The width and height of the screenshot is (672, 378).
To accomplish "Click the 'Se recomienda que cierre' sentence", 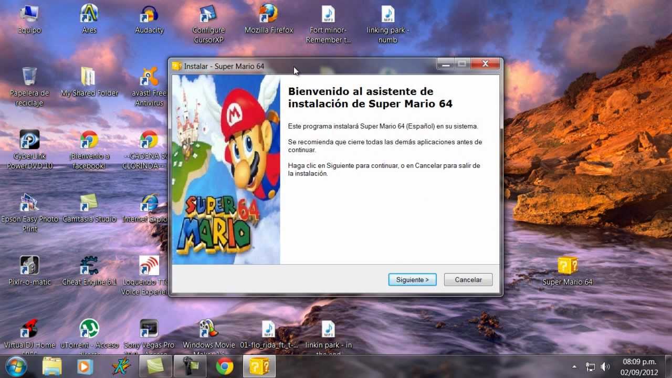I will (385, 146).
